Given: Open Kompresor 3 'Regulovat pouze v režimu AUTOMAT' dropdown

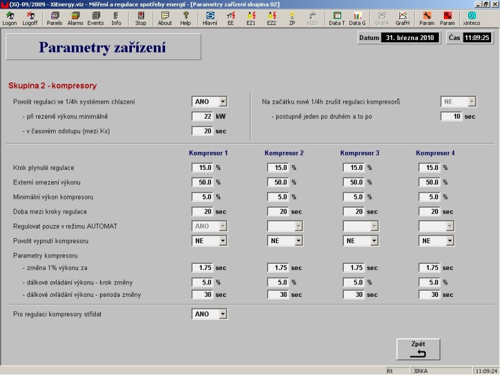Looking at the screenshot, I should (x=361, y=226).
